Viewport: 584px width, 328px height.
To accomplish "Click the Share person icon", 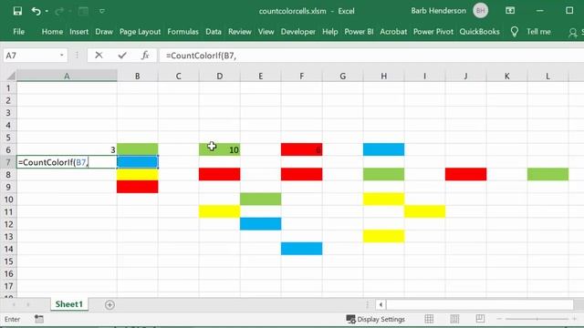I will 573,33.
